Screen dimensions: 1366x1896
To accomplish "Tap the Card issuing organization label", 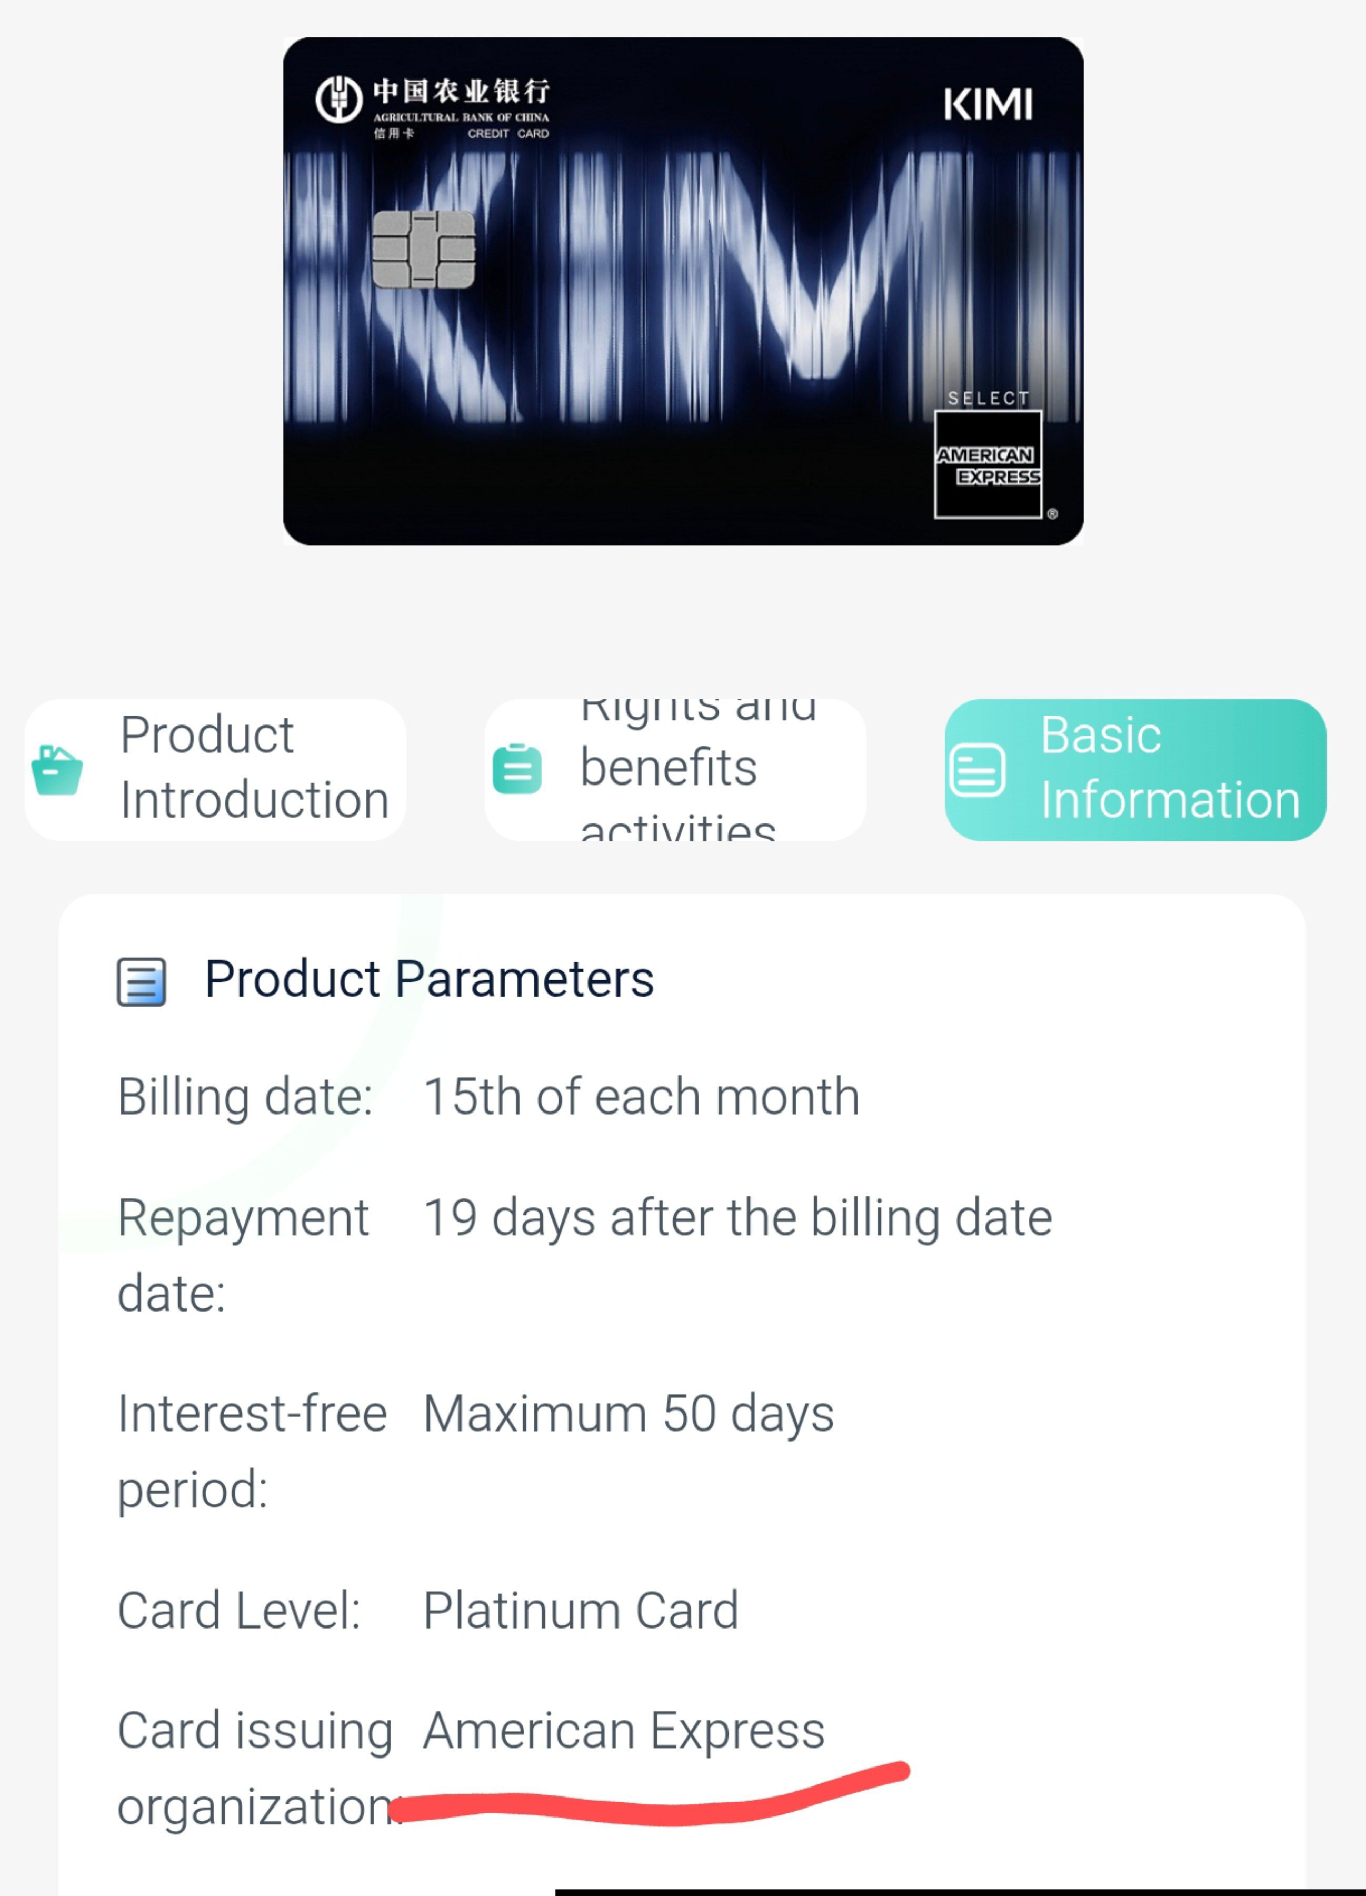I will [x=255, y=1768].
